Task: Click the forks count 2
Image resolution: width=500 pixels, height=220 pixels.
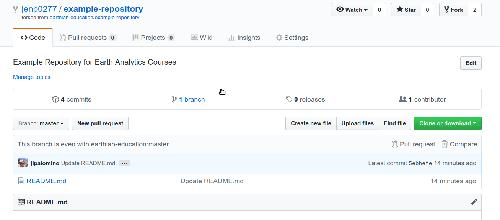Action: point(475,10)
